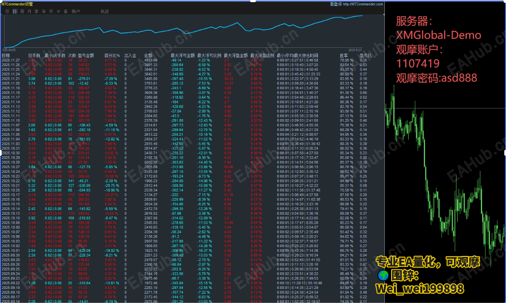The height and width of the screenshot is (303, 506).
Task: Switch to the 综 summary tab
Action: (x=7, y=11)
